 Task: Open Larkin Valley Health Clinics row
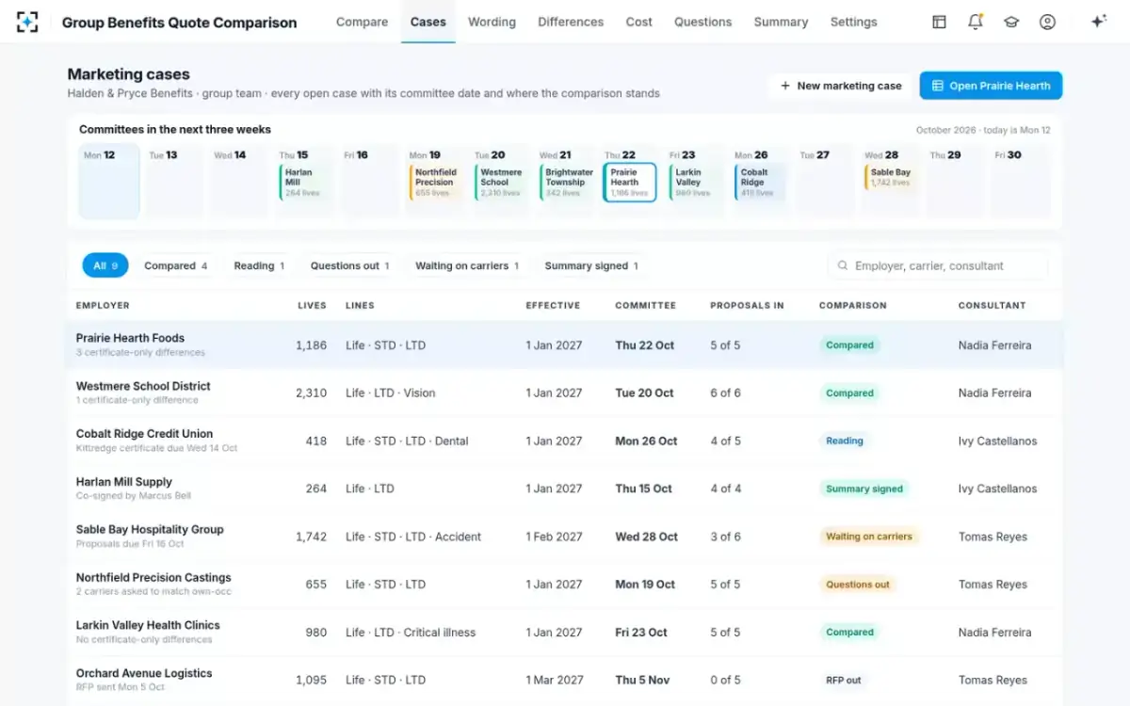(565, 633)
